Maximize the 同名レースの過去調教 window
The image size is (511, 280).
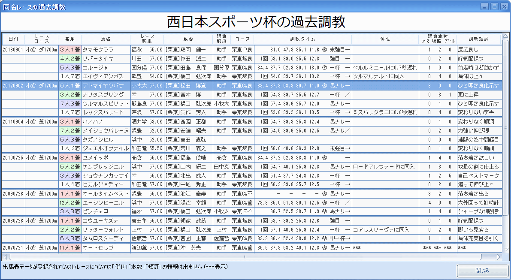494,7
